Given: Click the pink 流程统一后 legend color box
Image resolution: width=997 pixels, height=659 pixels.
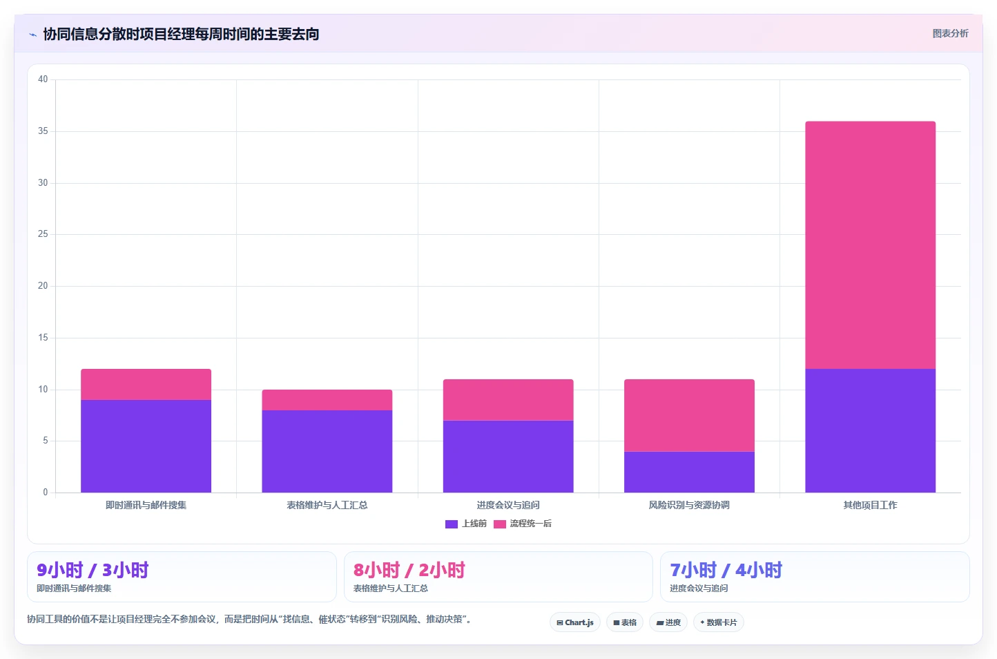Looking at the screenshot, I should pos(500,524).
